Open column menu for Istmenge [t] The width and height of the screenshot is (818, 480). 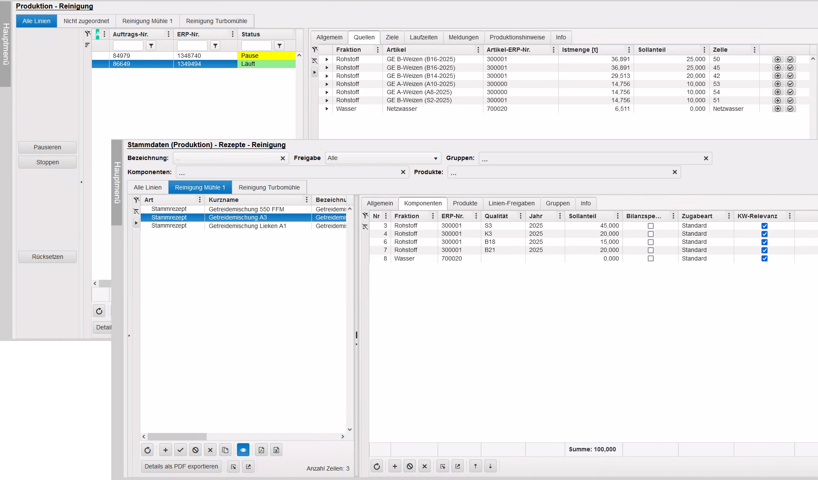coord(629,50)
